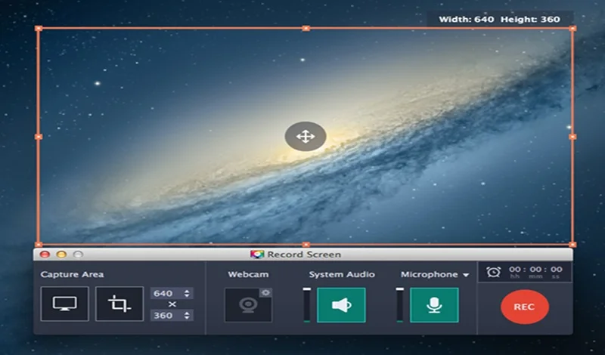Click the System Audio label
This screenshot has width=605, height=355.
[342, 274]
